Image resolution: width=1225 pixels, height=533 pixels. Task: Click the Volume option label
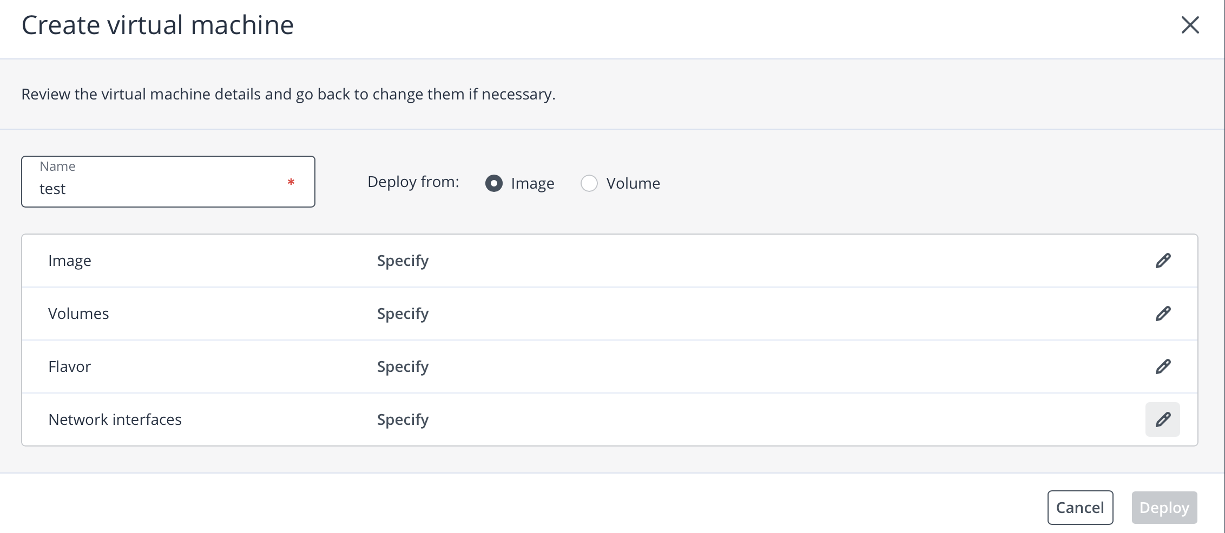pos(633,183)
